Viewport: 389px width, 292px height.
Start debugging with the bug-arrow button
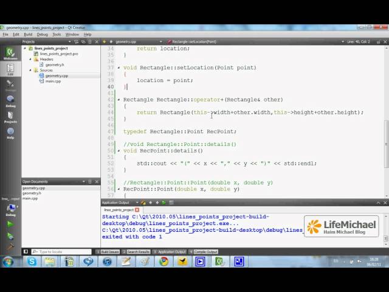click(10, 236)
